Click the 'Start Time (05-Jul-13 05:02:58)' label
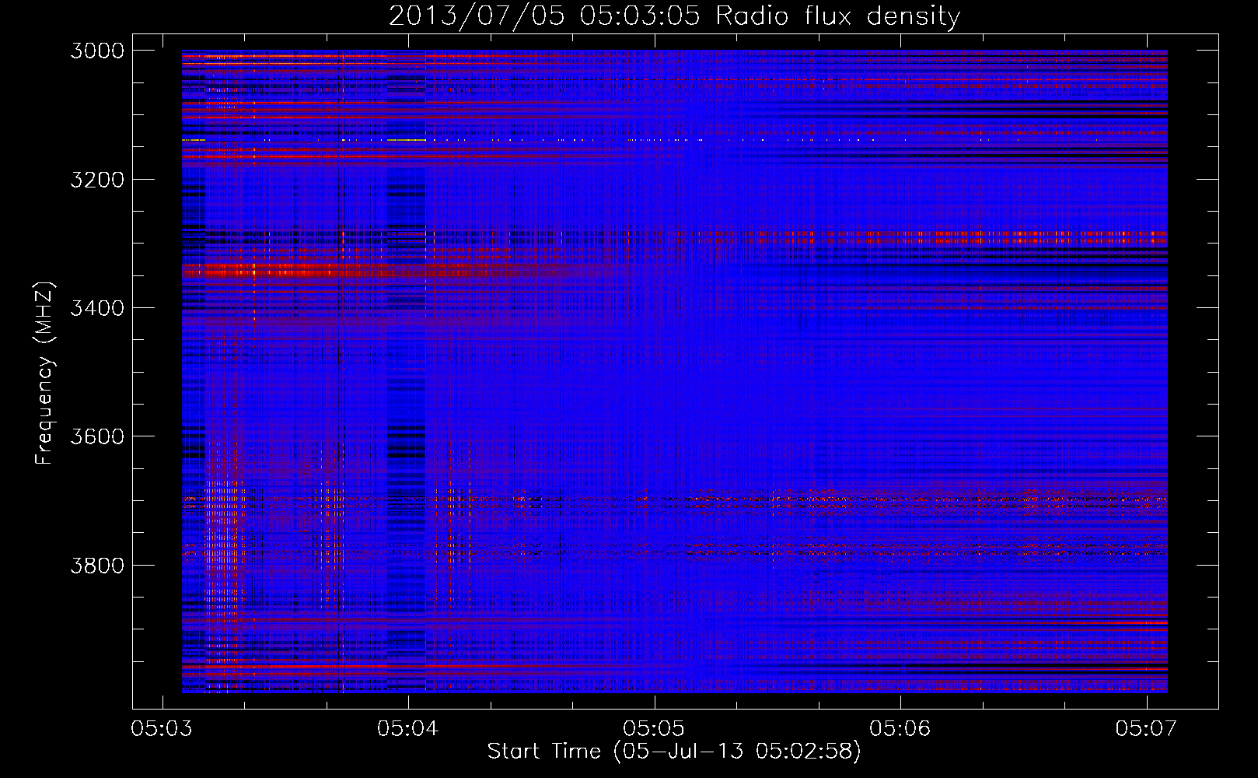Screen dimensions: 1258x778 [674, 752]
